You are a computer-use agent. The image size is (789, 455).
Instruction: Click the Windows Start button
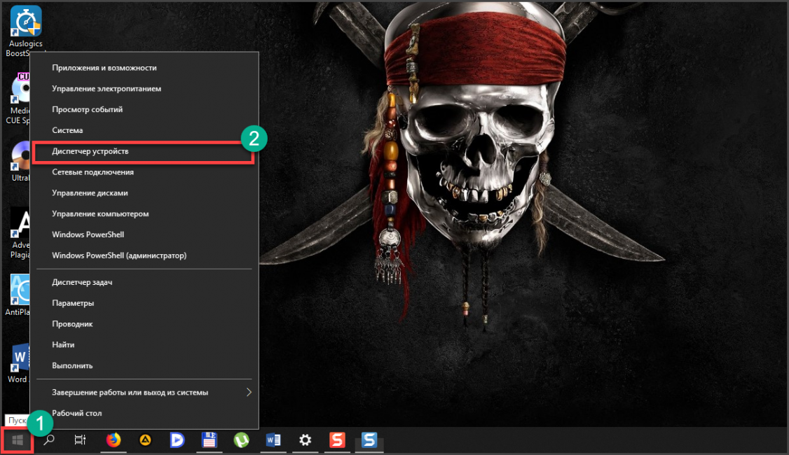click(18, 440)
